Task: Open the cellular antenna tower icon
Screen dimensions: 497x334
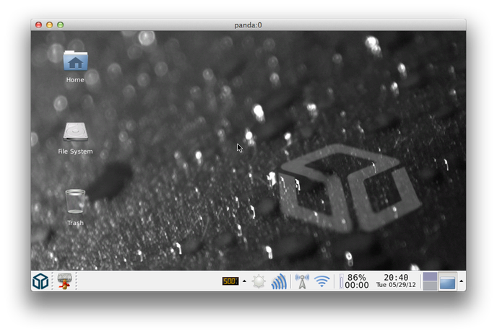Action: [x=302, y=281]
